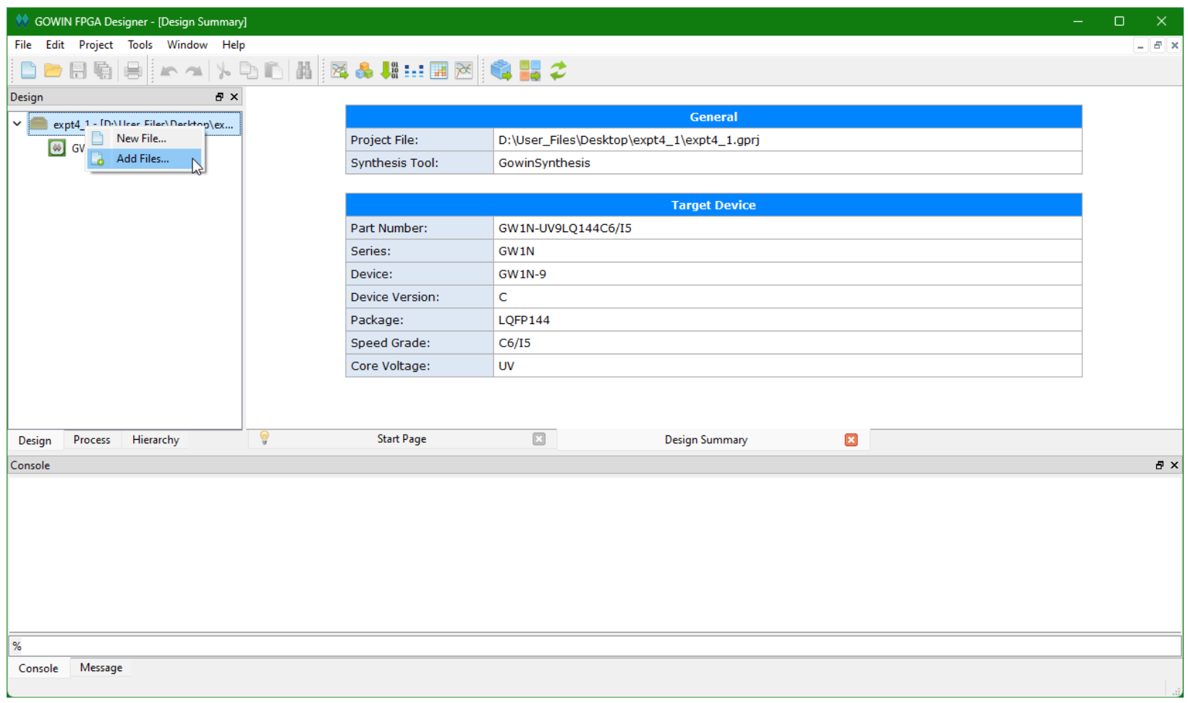Image resolution: width=1188 pixels, height=703 pixels.
Task: Open the Help menu
Action: pos(234,45)
